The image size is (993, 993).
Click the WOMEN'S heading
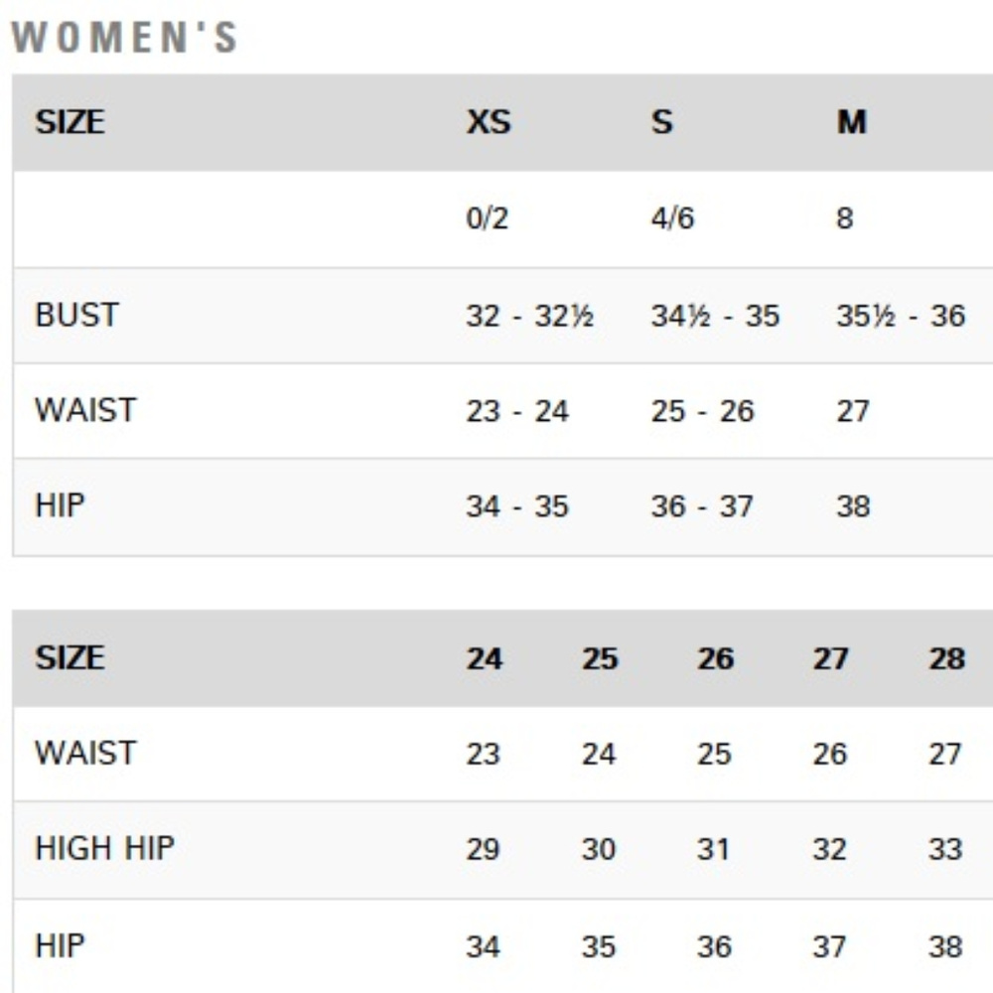point(124,37)
